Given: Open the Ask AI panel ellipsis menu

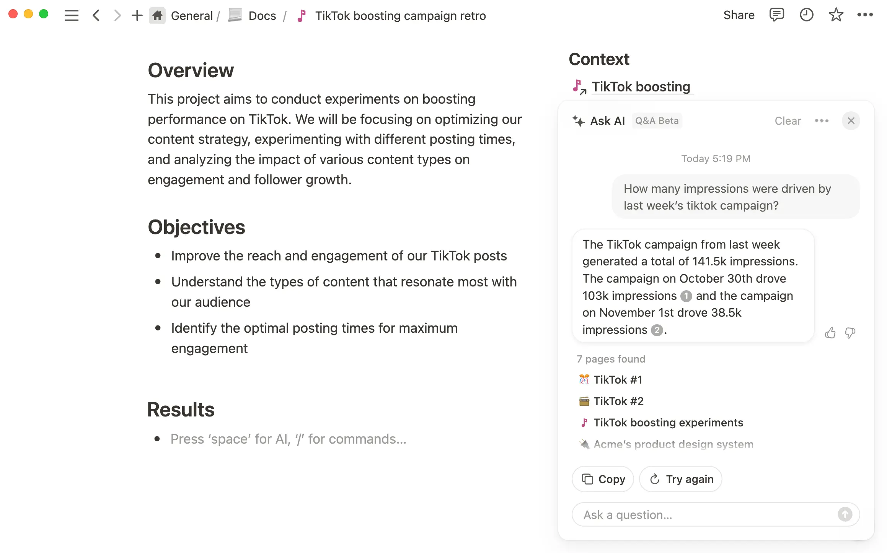Looking at the screenshot, I should pos(822,120).
